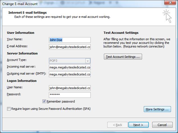Cancel the e-mail account changes
The width and height of the screenshot is (178, 133).
162,125
